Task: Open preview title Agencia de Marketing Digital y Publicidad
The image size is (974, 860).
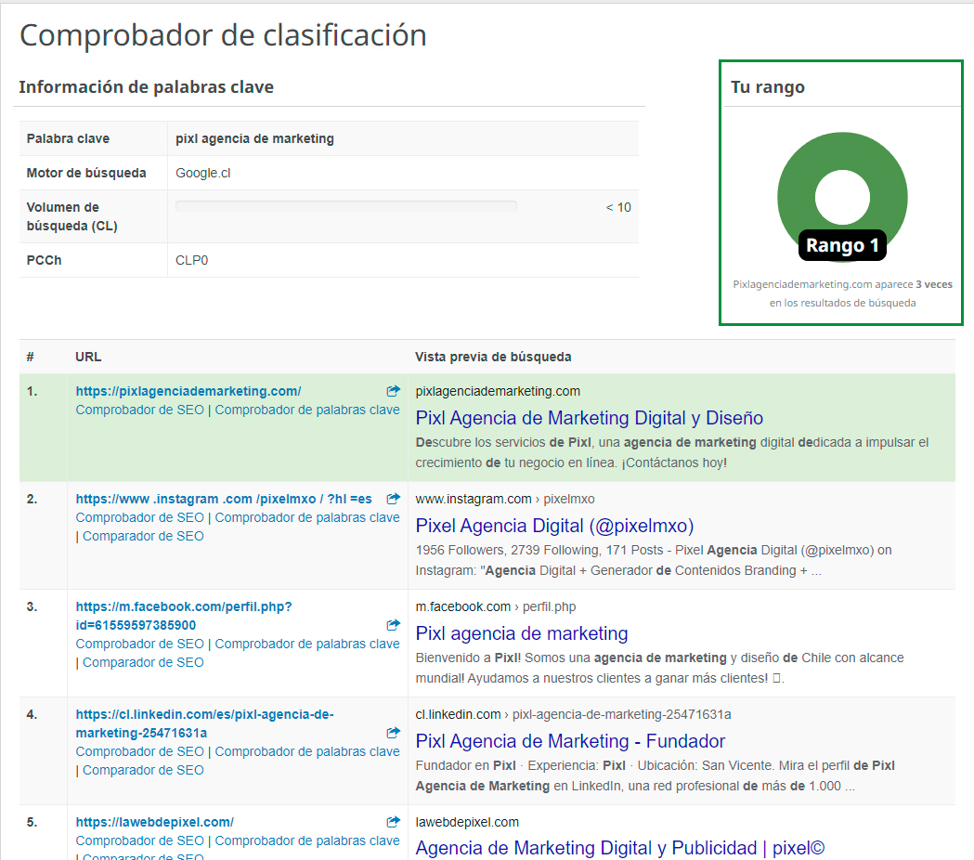Action: (620, 848)
